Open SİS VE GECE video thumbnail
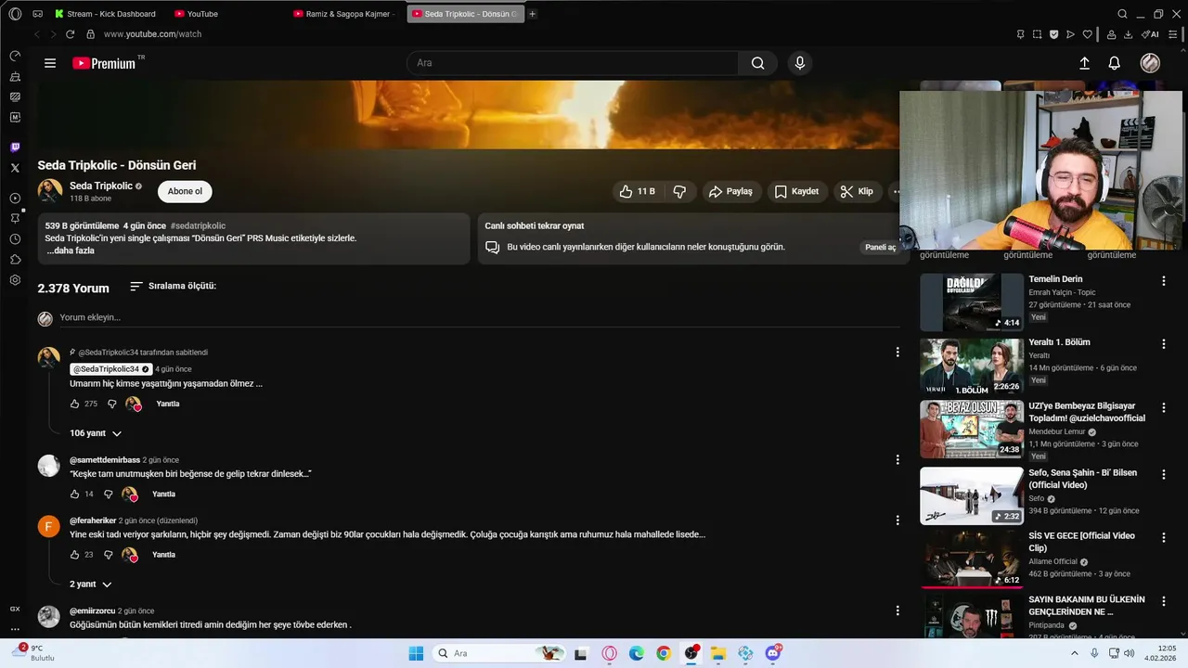 [x=972, y=558]
